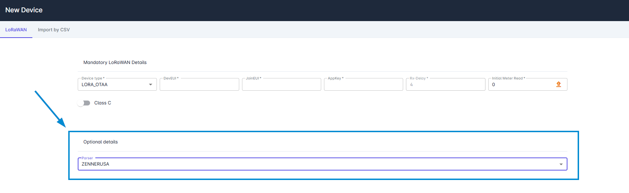Open the Device type dropdown arrow

click(151, 85)
